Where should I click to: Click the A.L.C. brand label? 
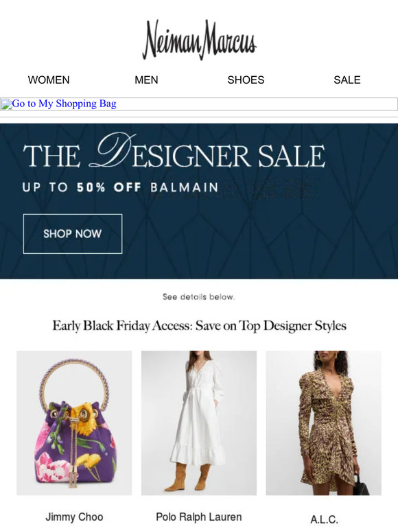point(324,519)
